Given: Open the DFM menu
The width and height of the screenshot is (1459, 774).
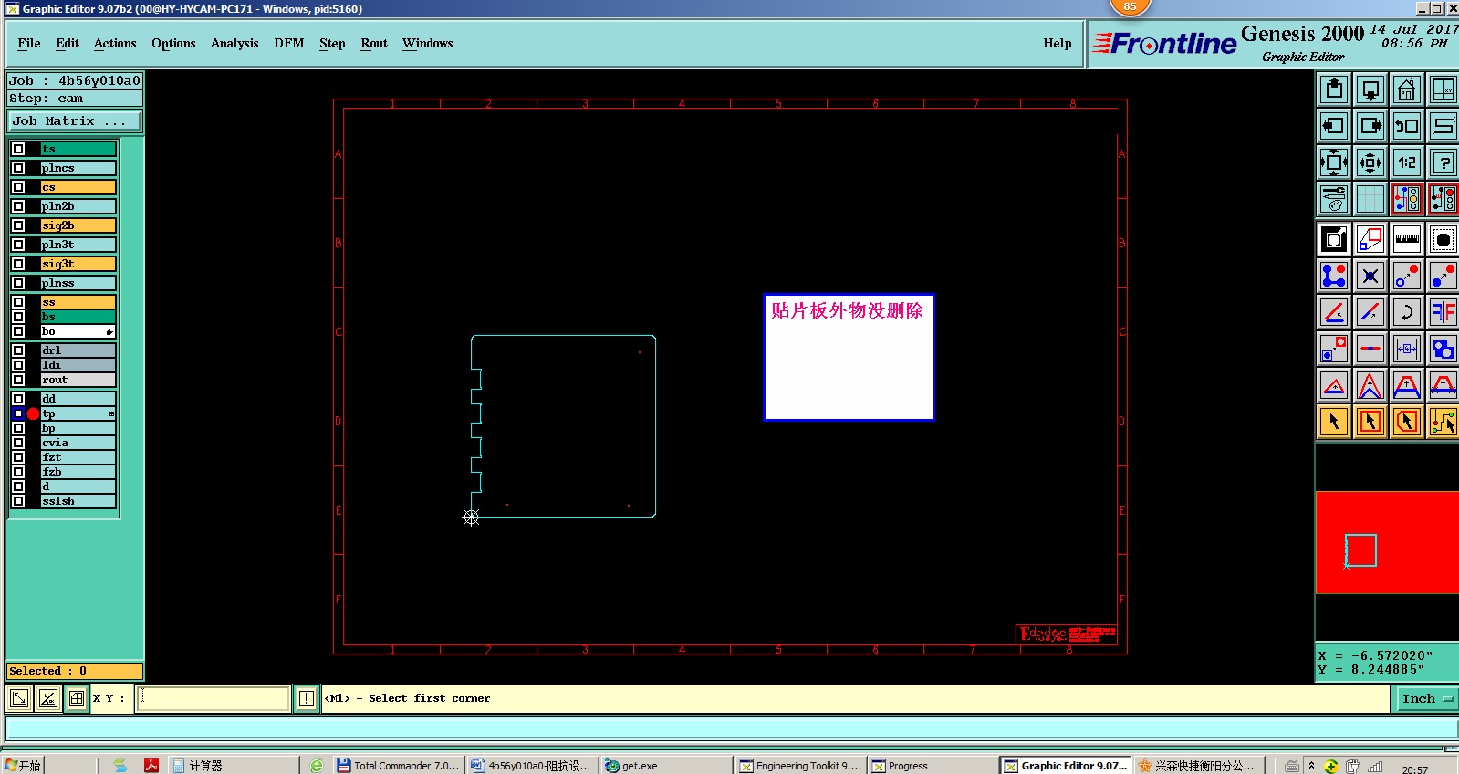Looking at the screenshot, I should [x=289, y=43].
